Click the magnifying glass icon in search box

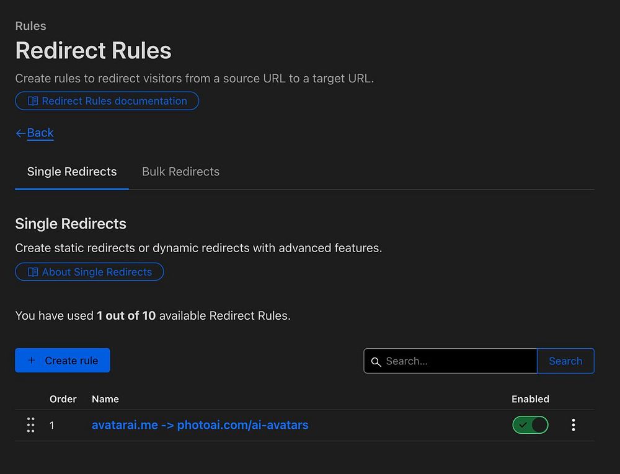[x=376, y=361]
